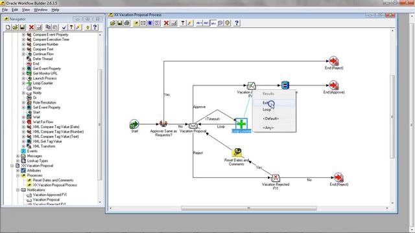415x233 pixels.
Task: Click the hammer Developer Mode icon in Navigator
Action: click(71, 27)
